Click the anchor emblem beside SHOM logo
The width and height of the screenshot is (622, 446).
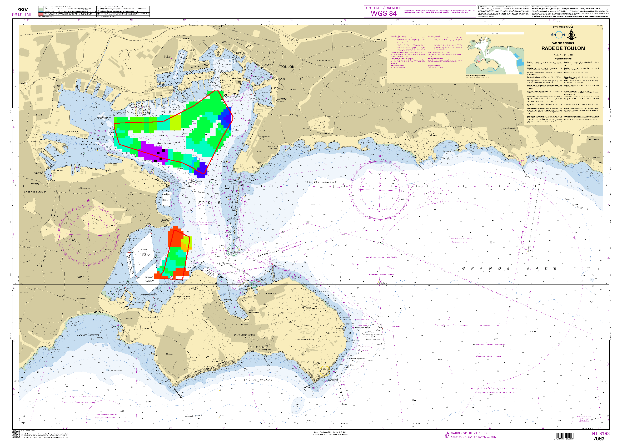[x=571, y=35]
